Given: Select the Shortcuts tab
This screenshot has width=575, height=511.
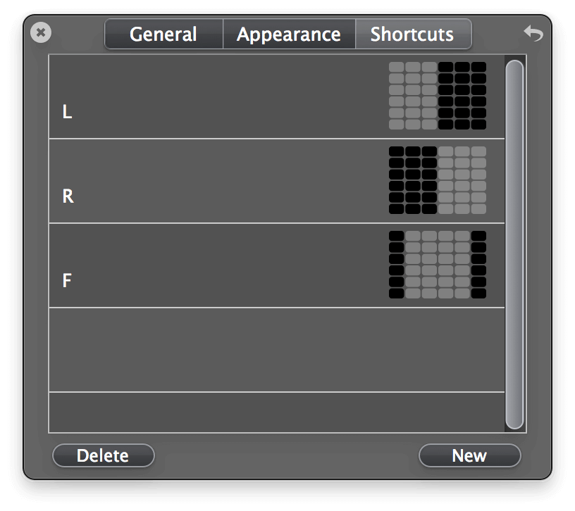Looking at the screenshot, I should tap(412, 34).
